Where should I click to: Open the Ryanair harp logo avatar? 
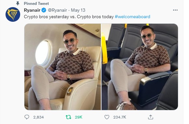(13, 14)
